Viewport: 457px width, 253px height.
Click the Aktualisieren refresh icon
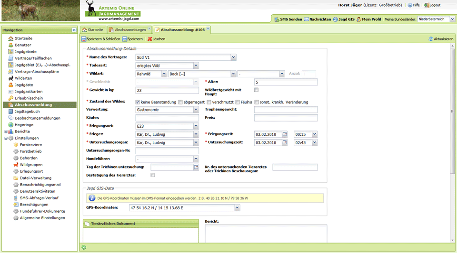(431, 39)
